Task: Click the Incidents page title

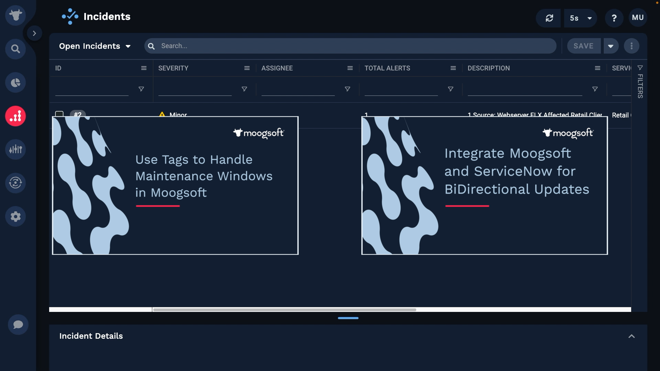Action: tap(107, 16)
